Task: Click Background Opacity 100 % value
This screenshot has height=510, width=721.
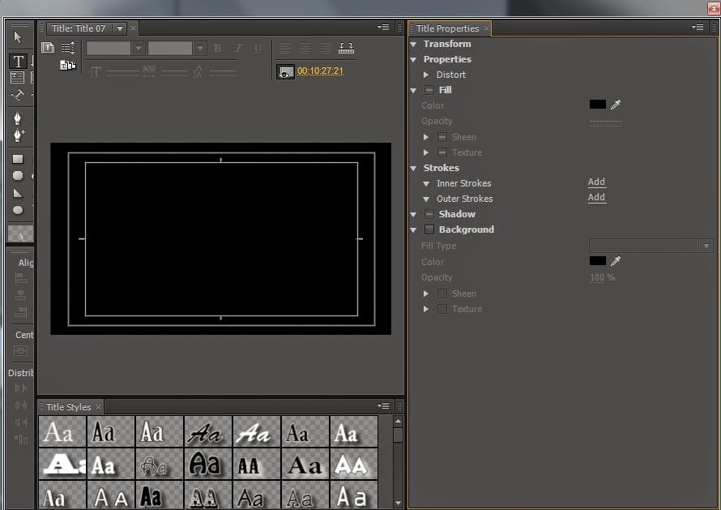Action: tap(603, 277)
